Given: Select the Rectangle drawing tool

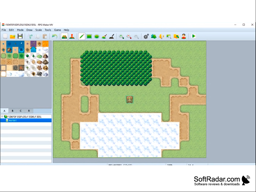Looking at the screenshot, I should [89, 36].
